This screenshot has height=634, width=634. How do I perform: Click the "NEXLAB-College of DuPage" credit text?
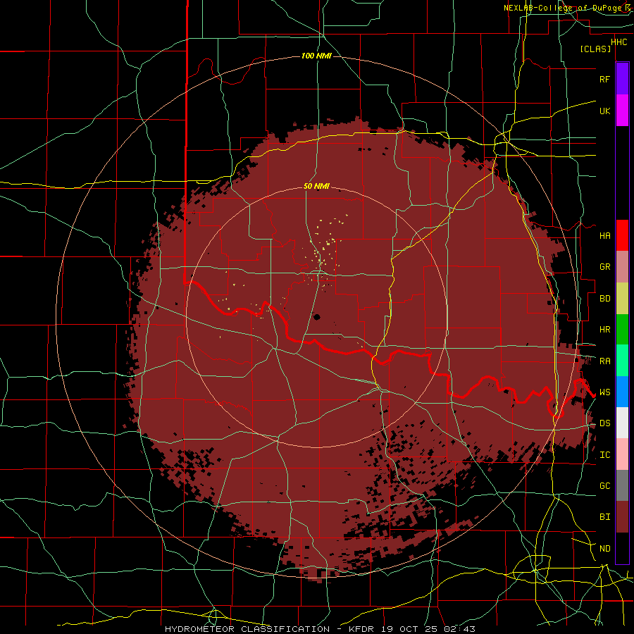click(x=561, y=8)
